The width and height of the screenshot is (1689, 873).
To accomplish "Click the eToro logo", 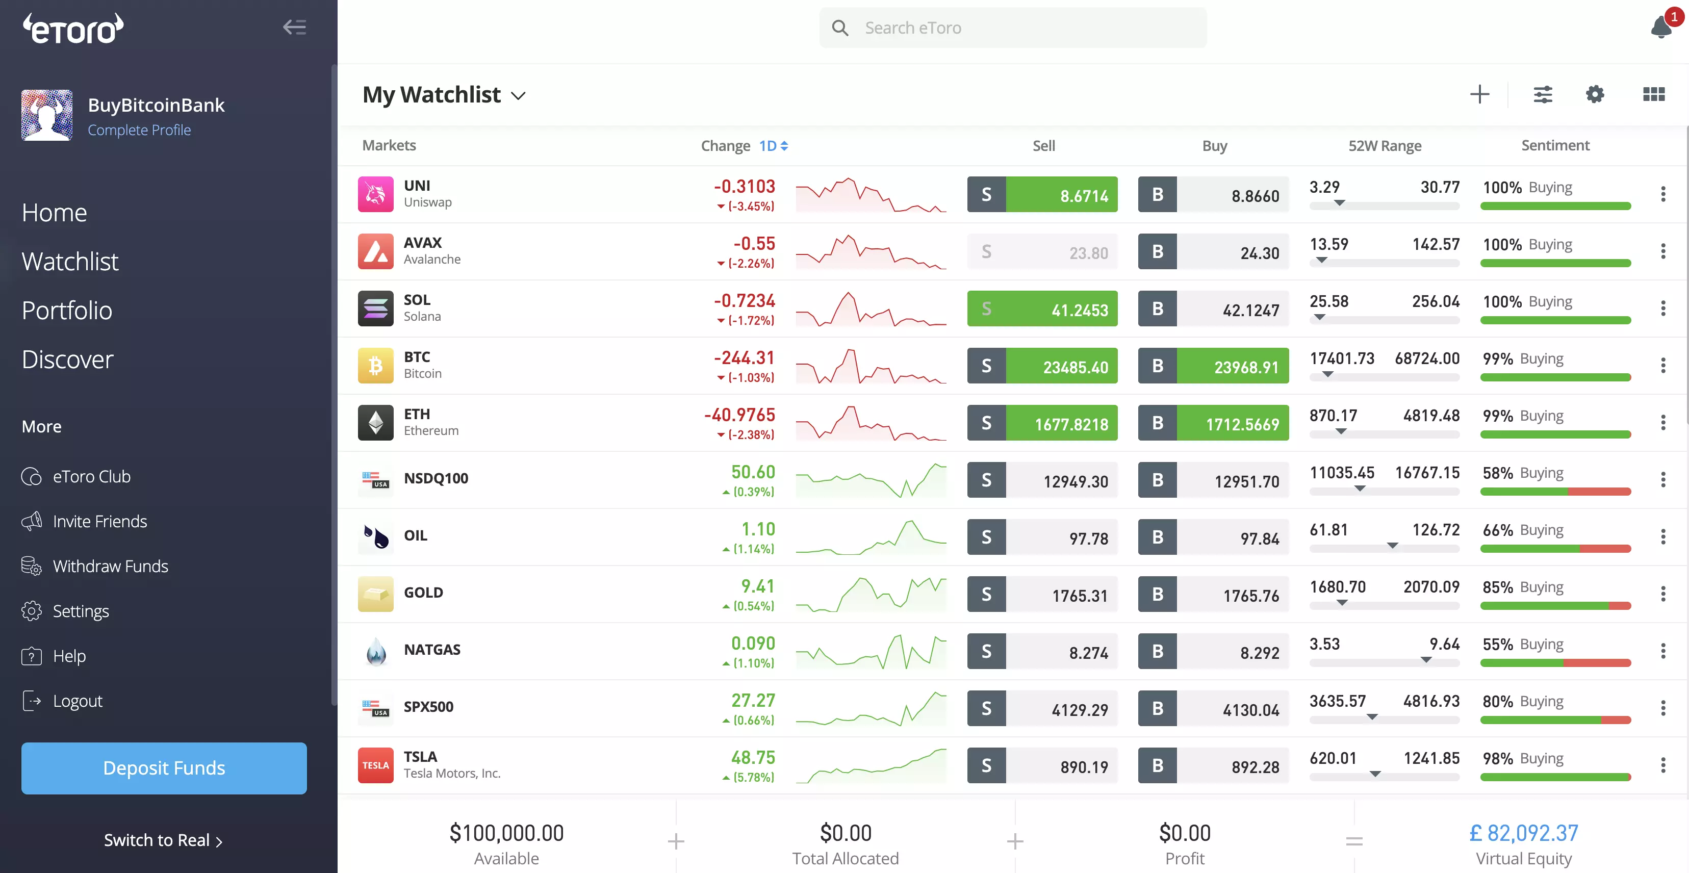I will coord(73,28).
